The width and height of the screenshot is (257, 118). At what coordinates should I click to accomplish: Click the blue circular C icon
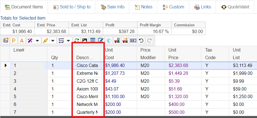point(109,41)
